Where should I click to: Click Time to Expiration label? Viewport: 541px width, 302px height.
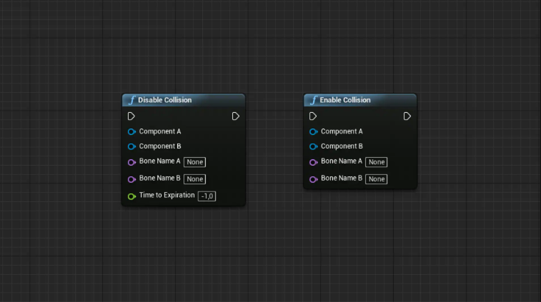167,195
